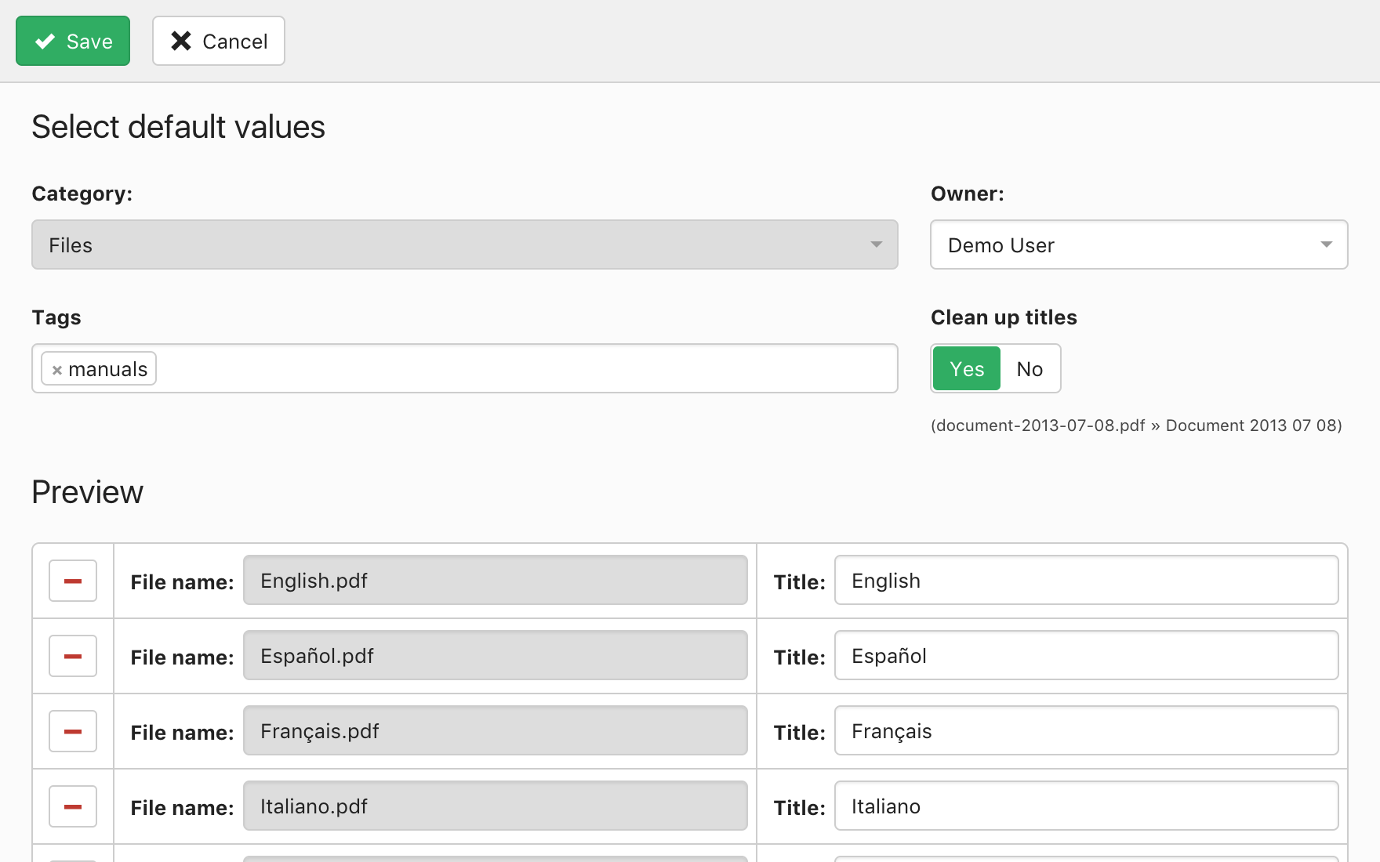This screenshot has width=1380, height=862.
Task: Click the Owner dropdown arrow
Action: (1326, 244)
